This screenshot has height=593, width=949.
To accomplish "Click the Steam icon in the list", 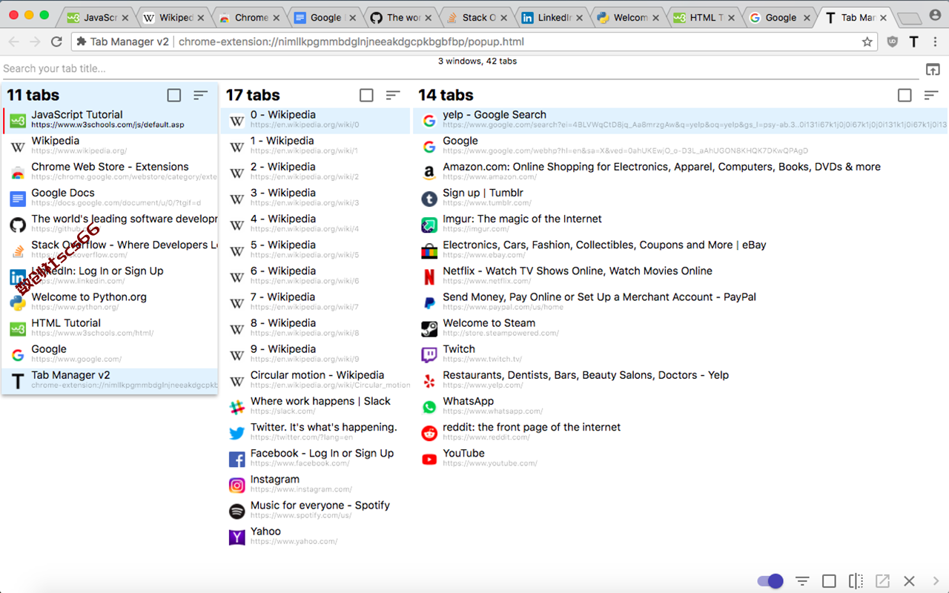I will (x=429, y=329).
